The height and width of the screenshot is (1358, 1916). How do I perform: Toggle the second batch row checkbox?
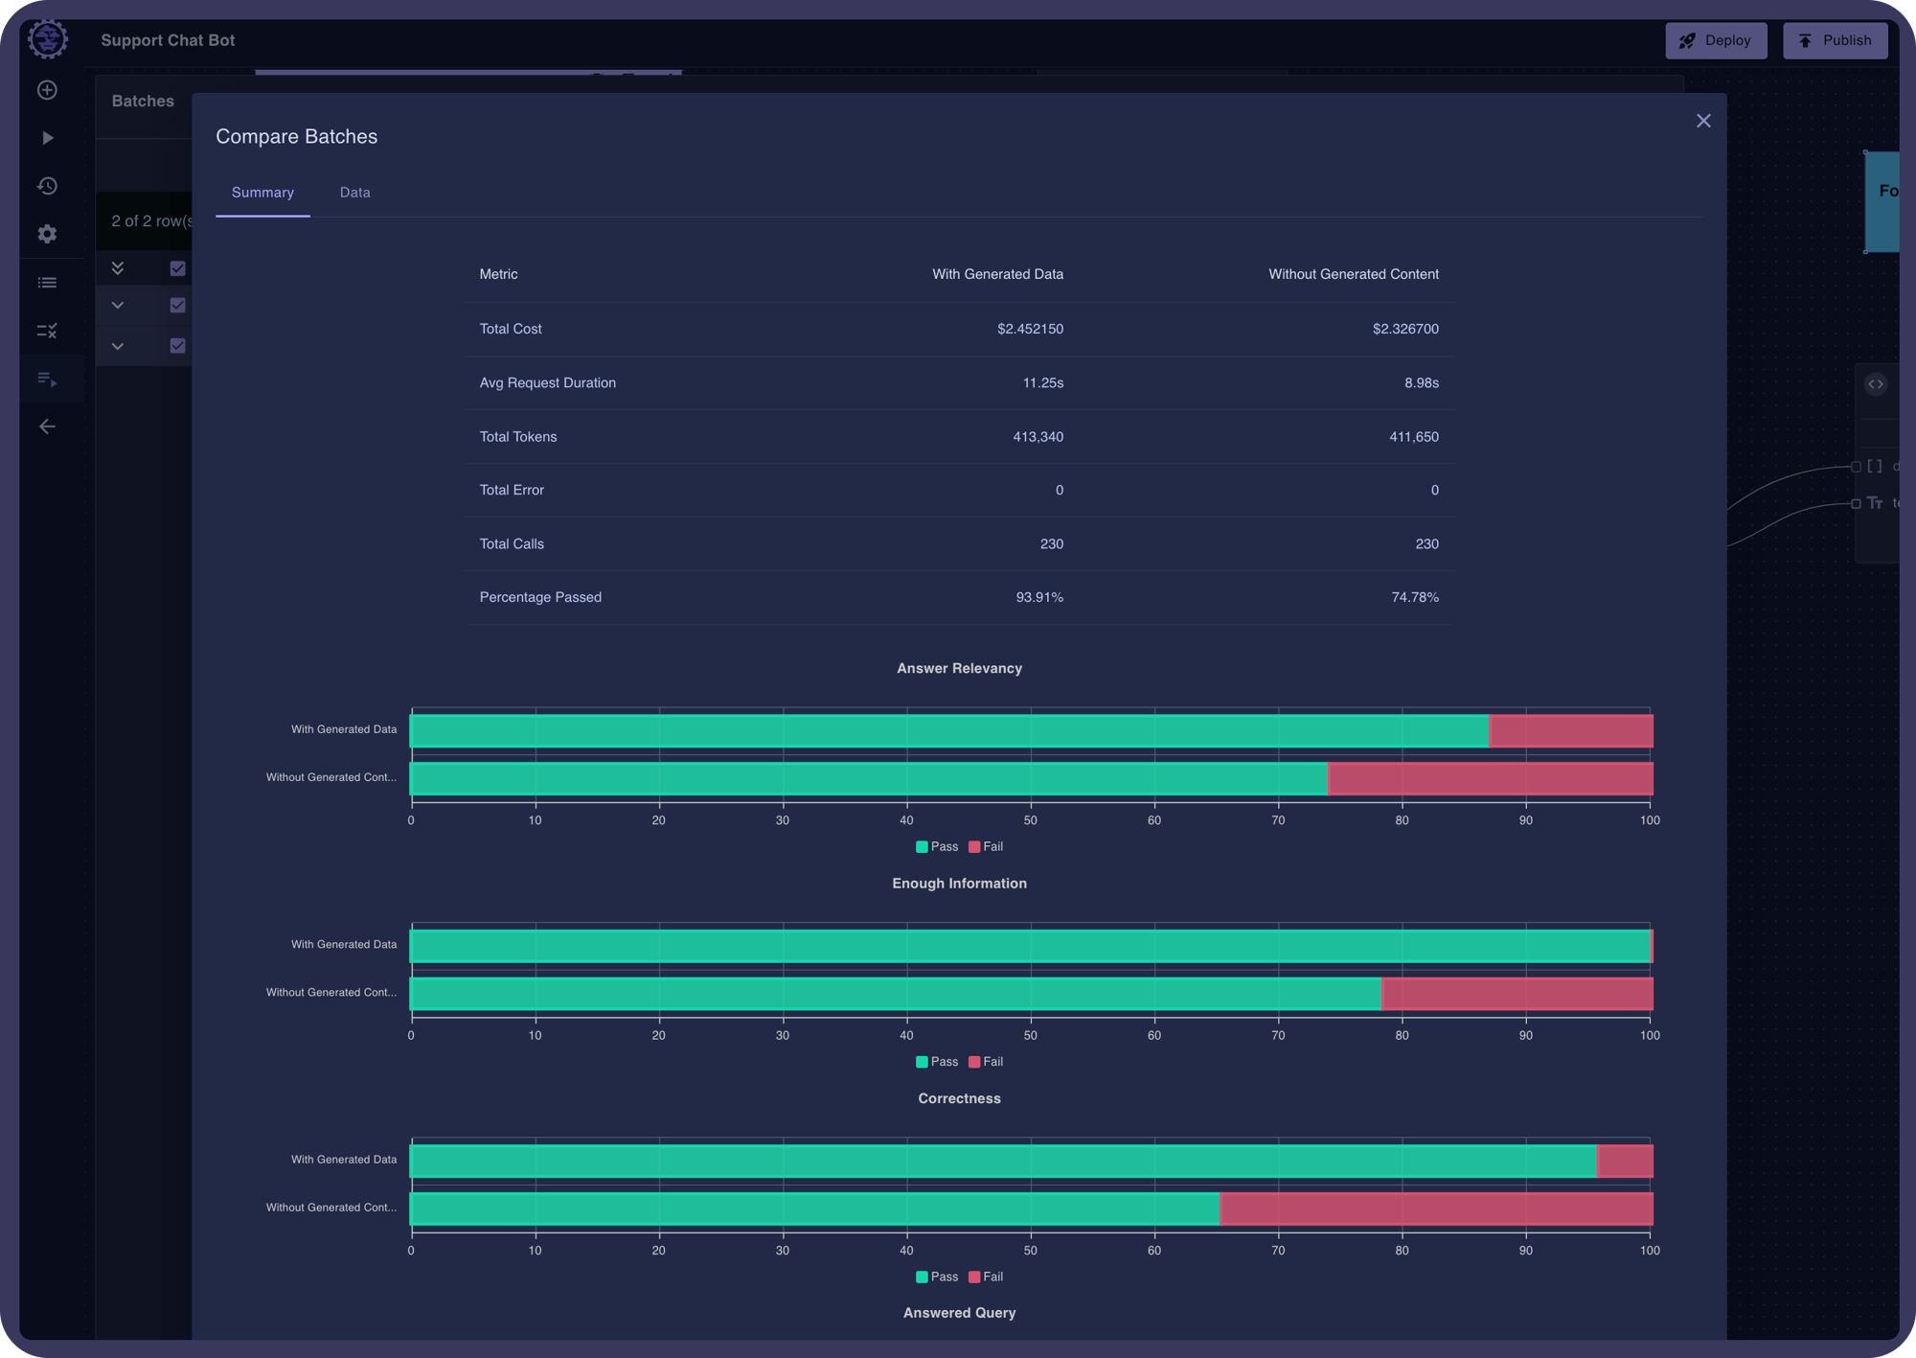pos(177,345)
